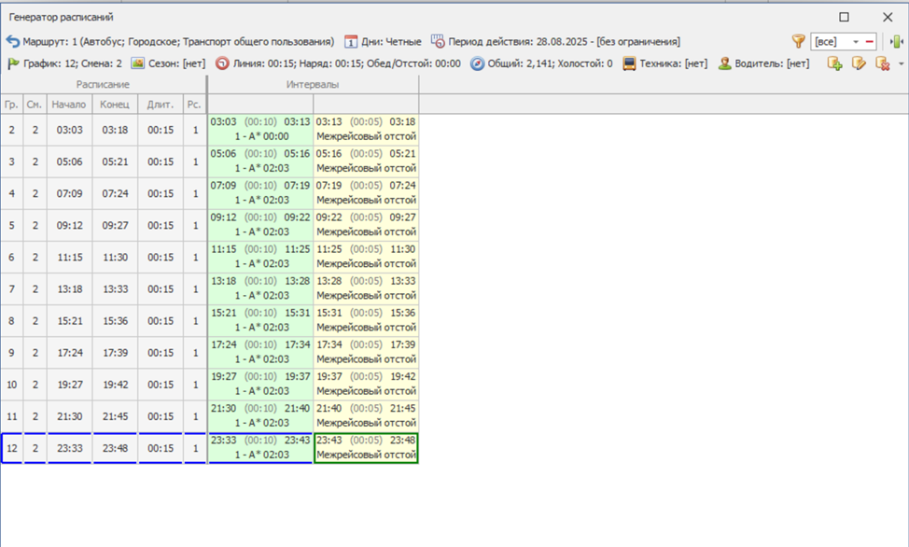Sort by the Длит. column header
The image size is (909, 547).
(x=161, y=105)
